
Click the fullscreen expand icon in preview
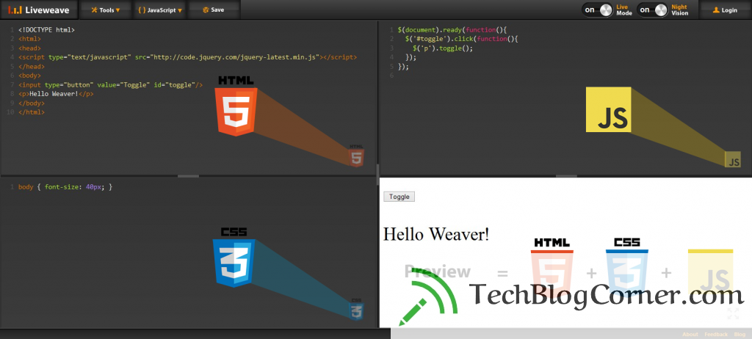pos(734,314)
